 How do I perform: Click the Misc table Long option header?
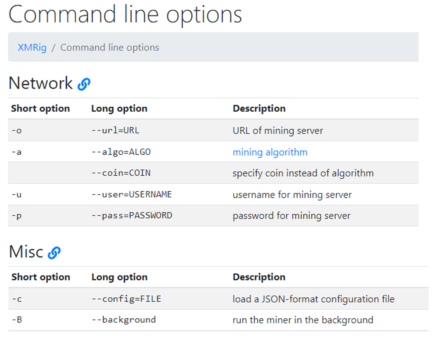(x=119, y=277)
